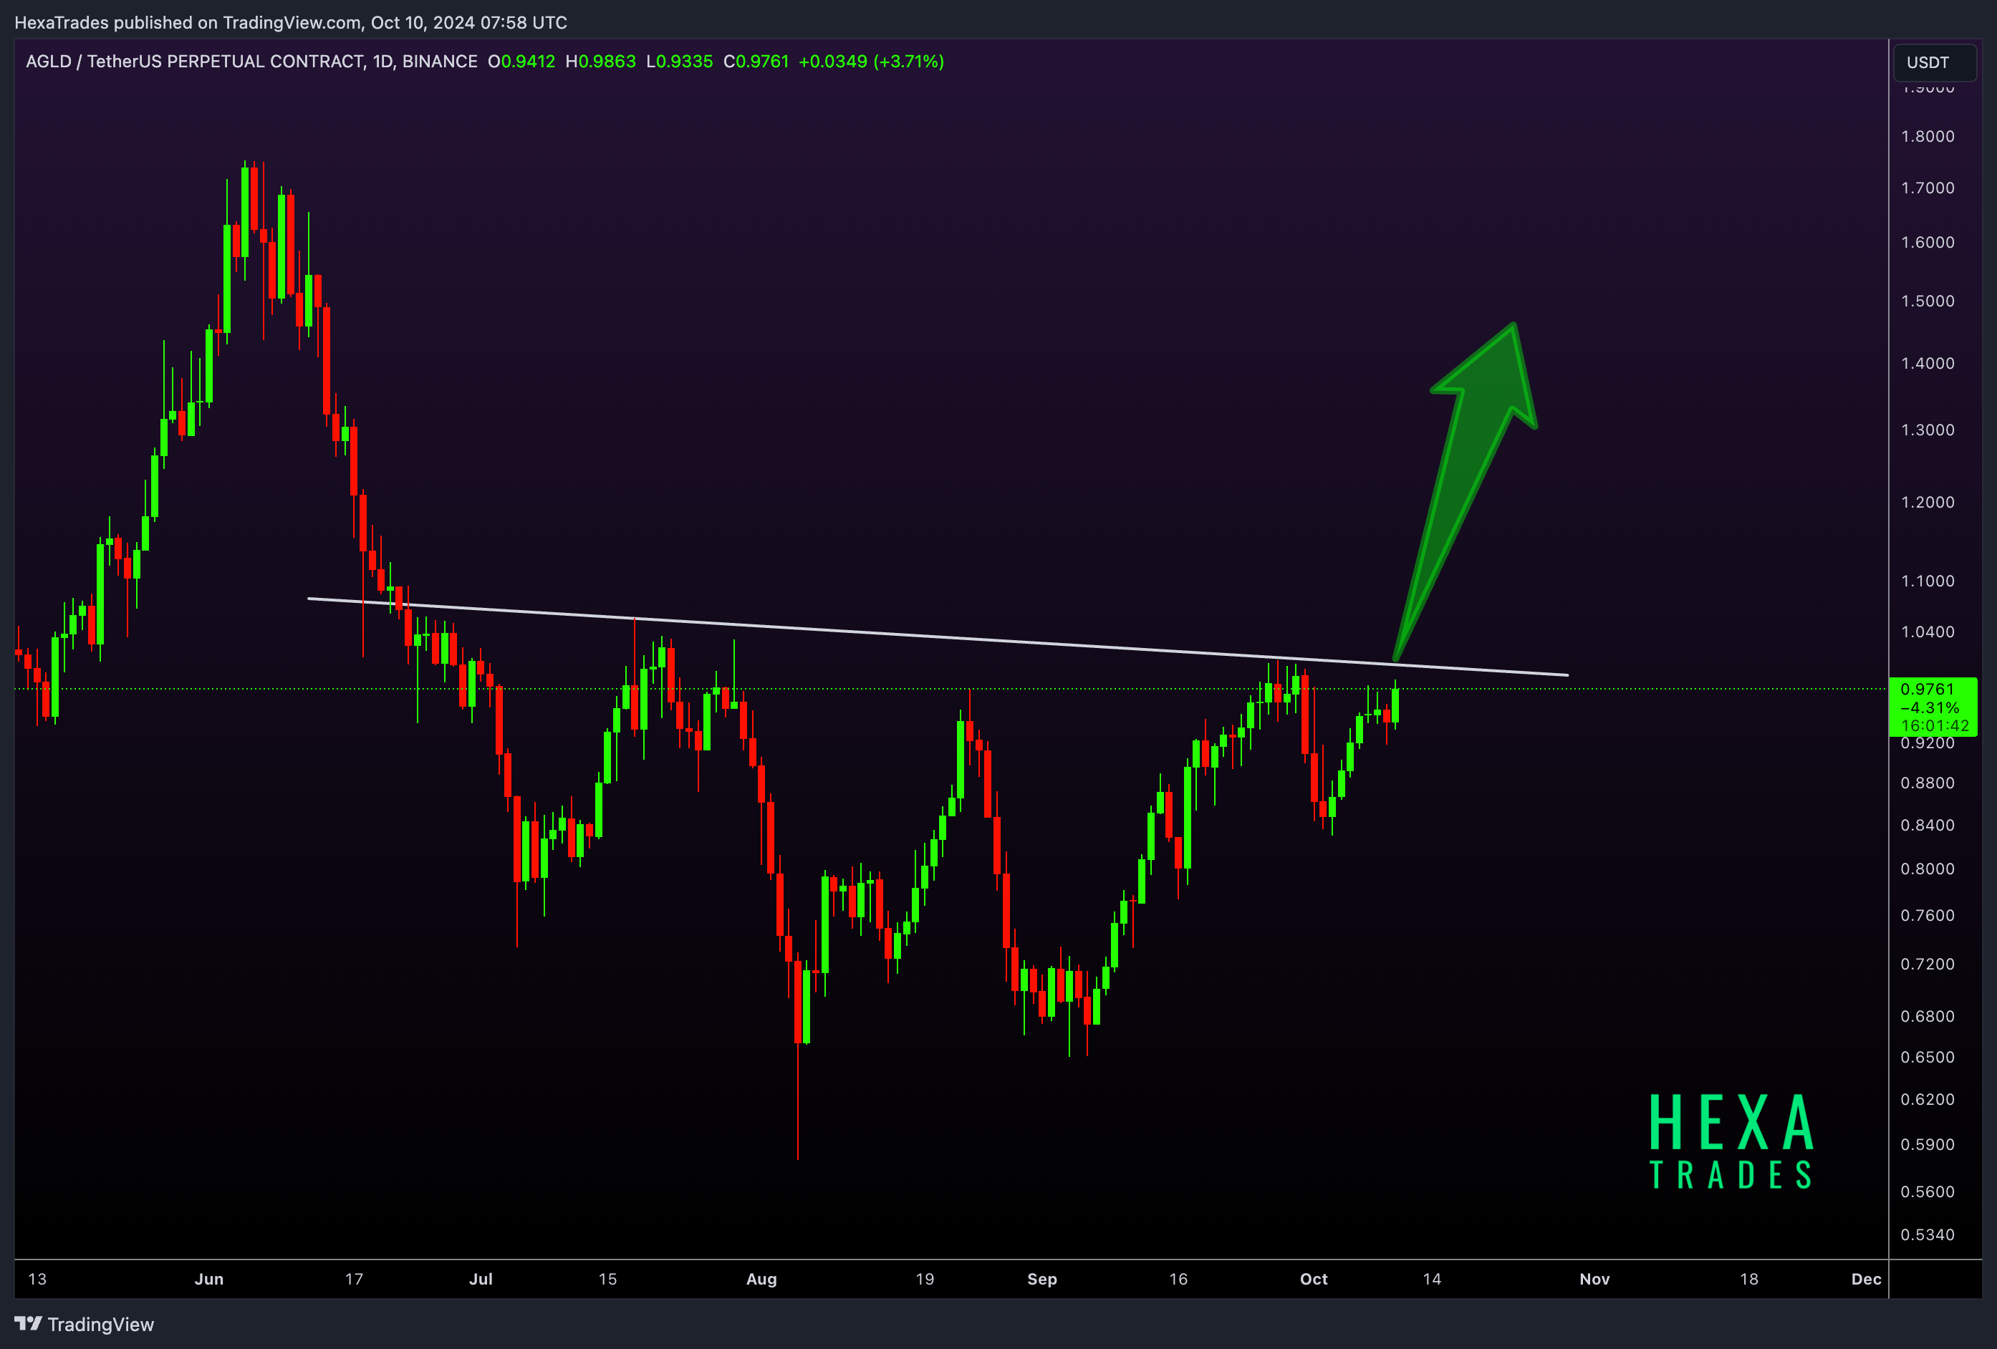1997x1349 pixels.
Task: Click the close value C0.9761
Action: point(756,61)
